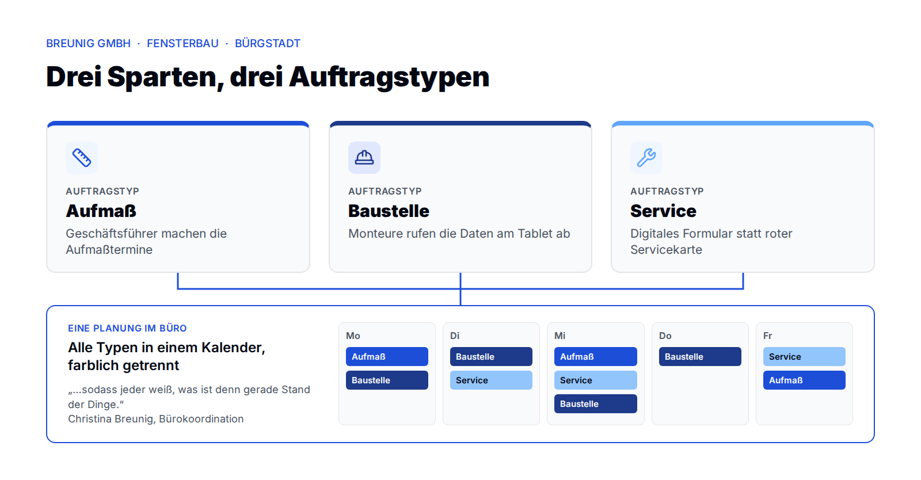Click "Monteure rufen die Daten am Tablet ab"
Image resolution: width=921 pixels, height=480 pixels.
[x=459, y=234]
